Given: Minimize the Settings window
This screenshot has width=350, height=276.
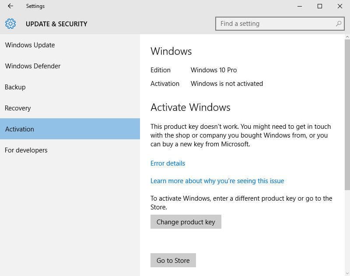Looking at the screenshot, I should click(x=300, y=6).
